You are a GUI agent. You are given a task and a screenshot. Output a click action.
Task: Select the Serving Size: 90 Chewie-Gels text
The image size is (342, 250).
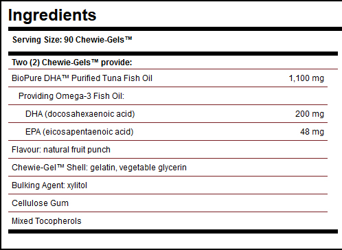coord(72,40)
